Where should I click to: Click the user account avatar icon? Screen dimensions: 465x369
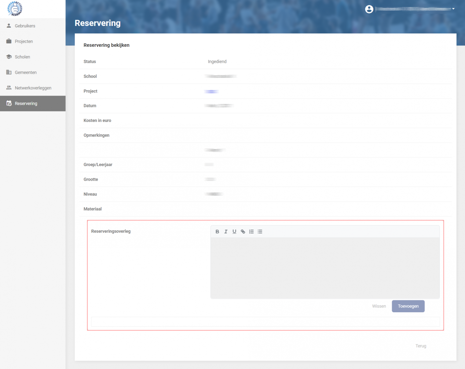point(369,9)
